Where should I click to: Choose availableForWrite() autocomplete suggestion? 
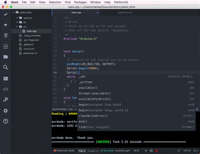tap(136, 99)
